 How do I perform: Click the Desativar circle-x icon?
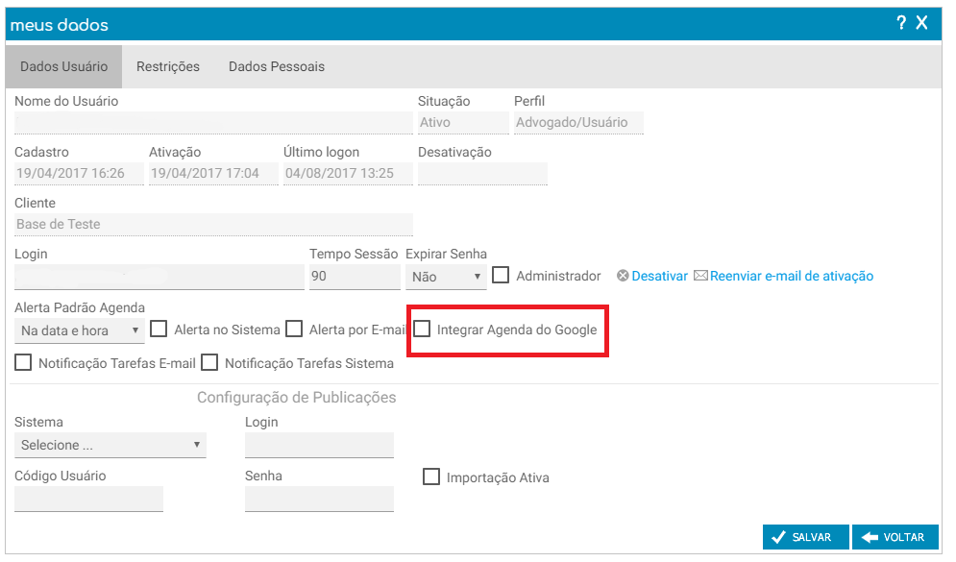point(623,276)
